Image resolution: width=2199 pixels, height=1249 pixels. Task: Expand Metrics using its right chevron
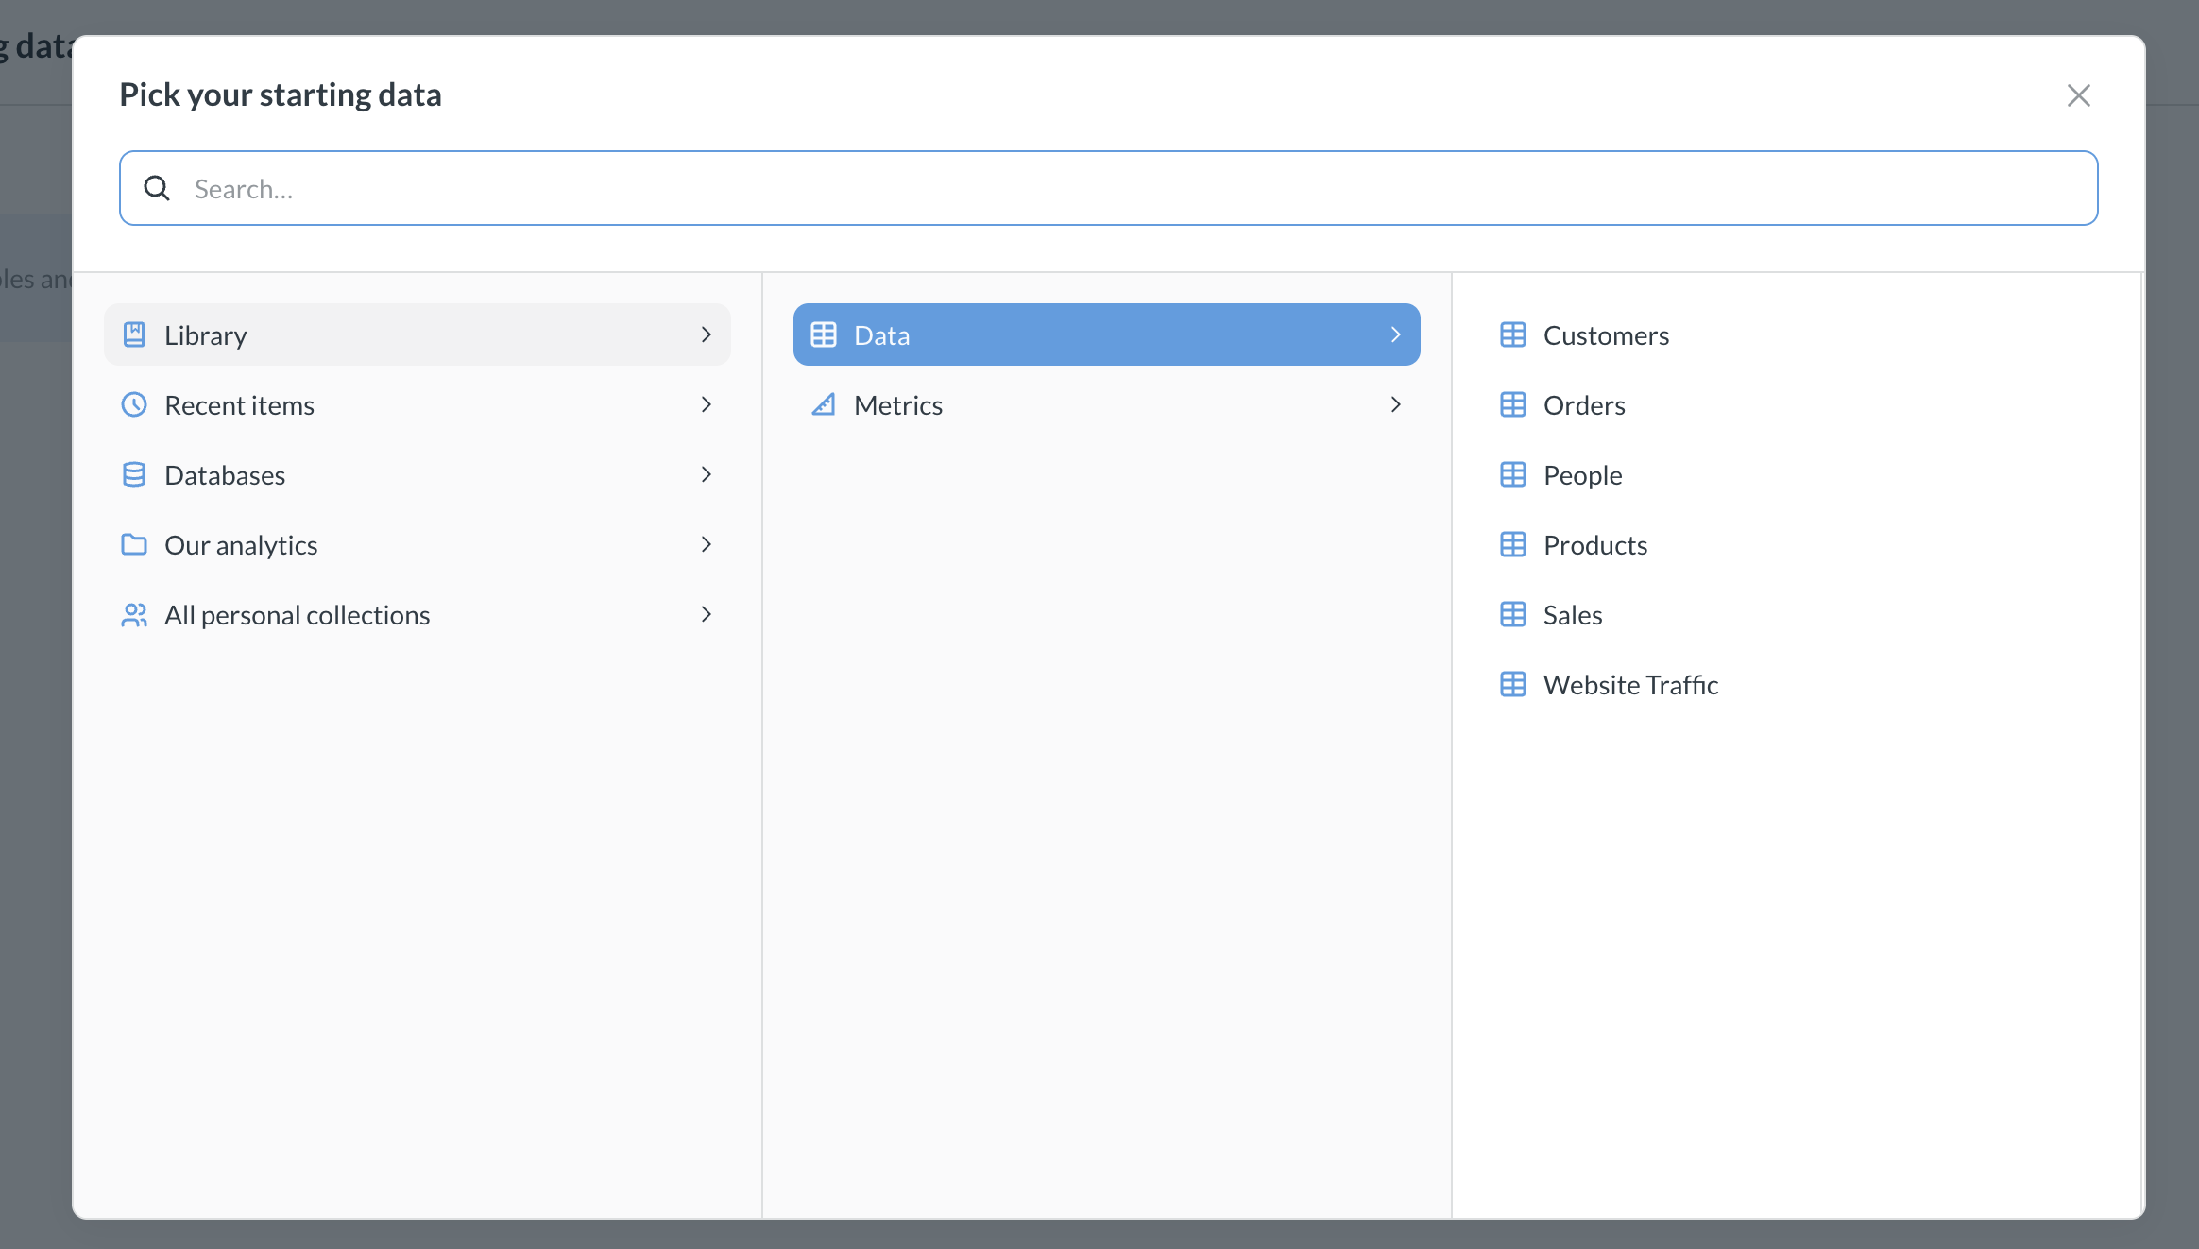tap(1395, 404)
